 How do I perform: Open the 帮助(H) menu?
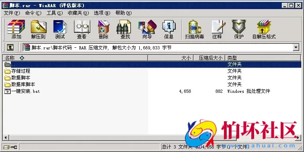point(123,13)
